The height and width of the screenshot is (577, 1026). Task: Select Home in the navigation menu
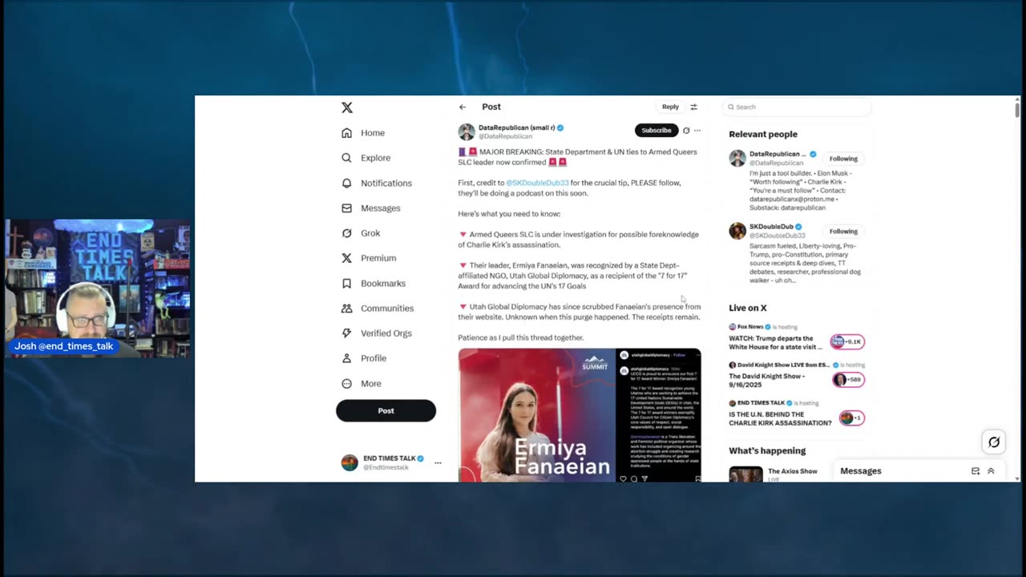[x=373, y=133]
